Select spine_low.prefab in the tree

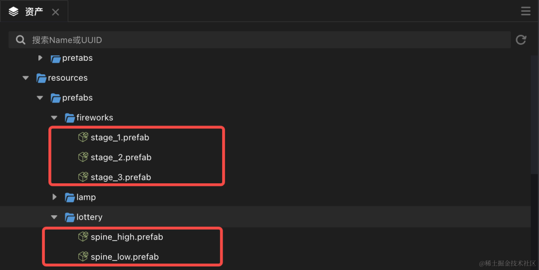click(124, 257)
